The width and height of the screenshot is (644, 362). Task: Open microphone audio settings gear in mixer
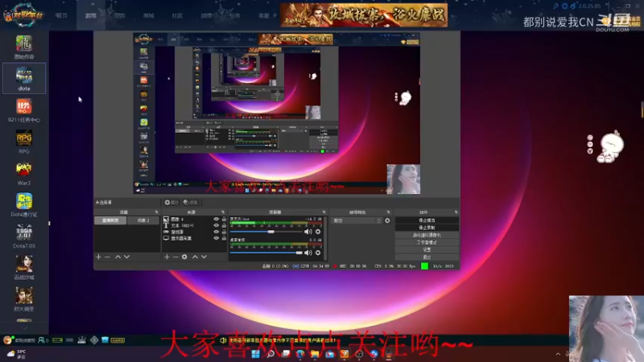[318, 232]
